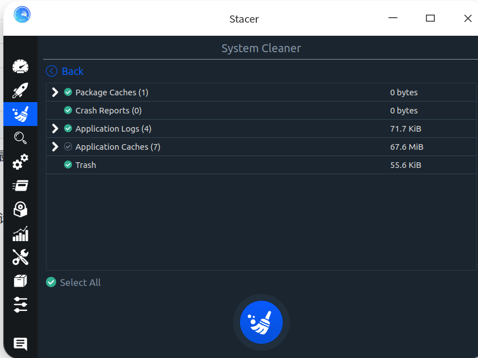
Task: Select the Application Caches (7) label
Action: coord(118,147)
